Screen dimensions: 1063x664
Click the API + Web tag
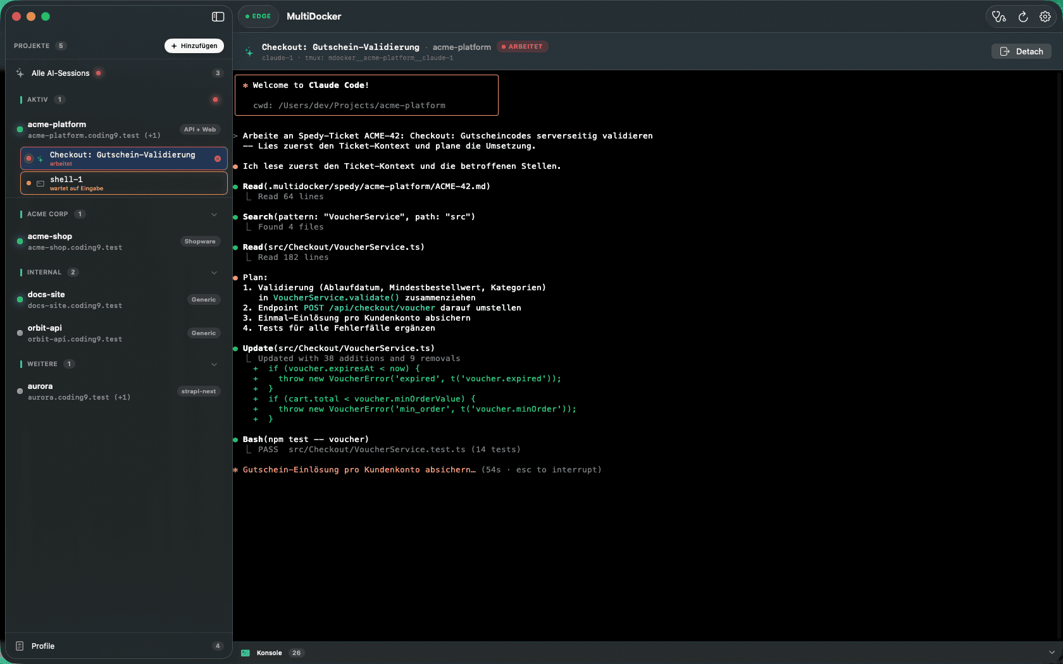tap(200, 130)
